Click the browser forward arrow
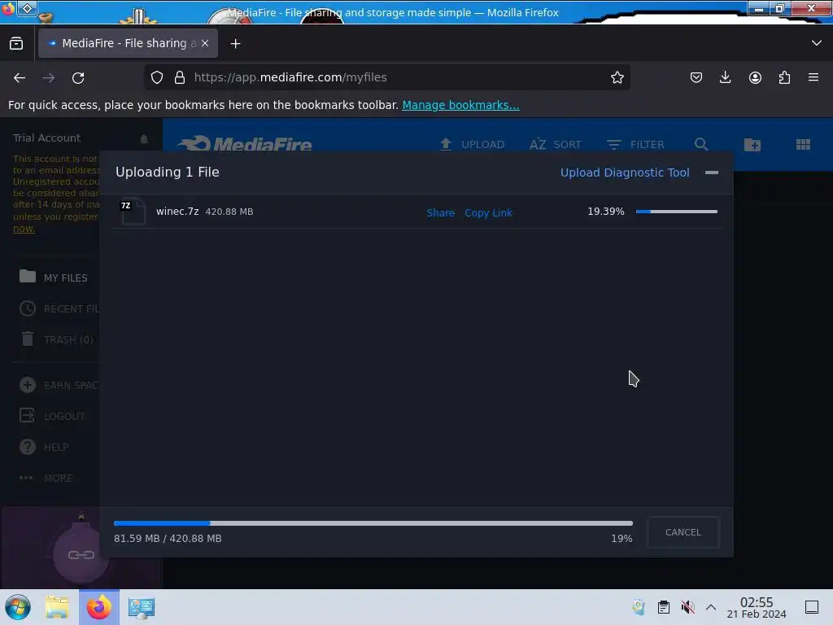833x625 pixels. pos(49,77)
